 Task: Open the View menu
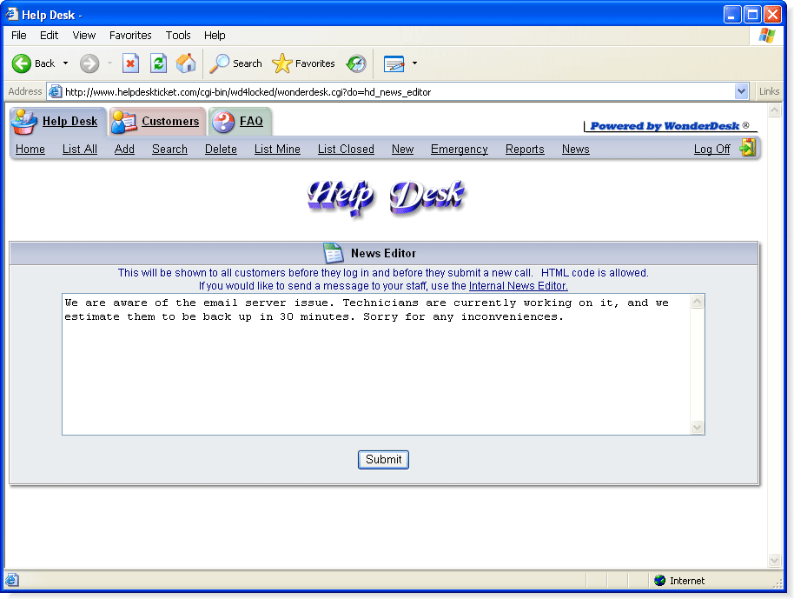[x=83, y=36]
